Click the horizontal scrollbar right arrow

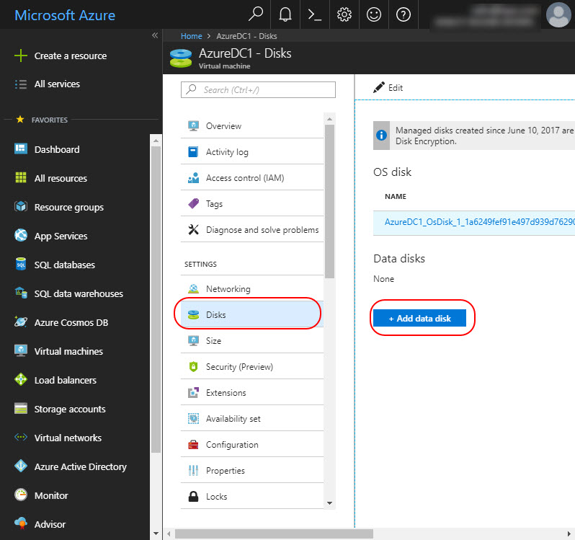pos(569,534)
